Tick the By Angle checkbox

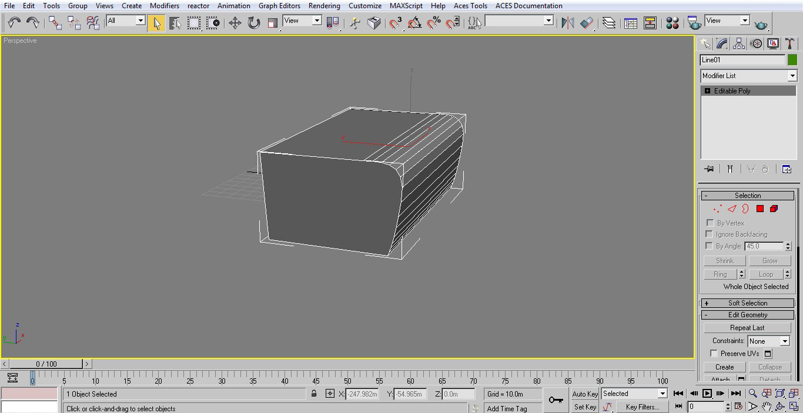(710, 246)
